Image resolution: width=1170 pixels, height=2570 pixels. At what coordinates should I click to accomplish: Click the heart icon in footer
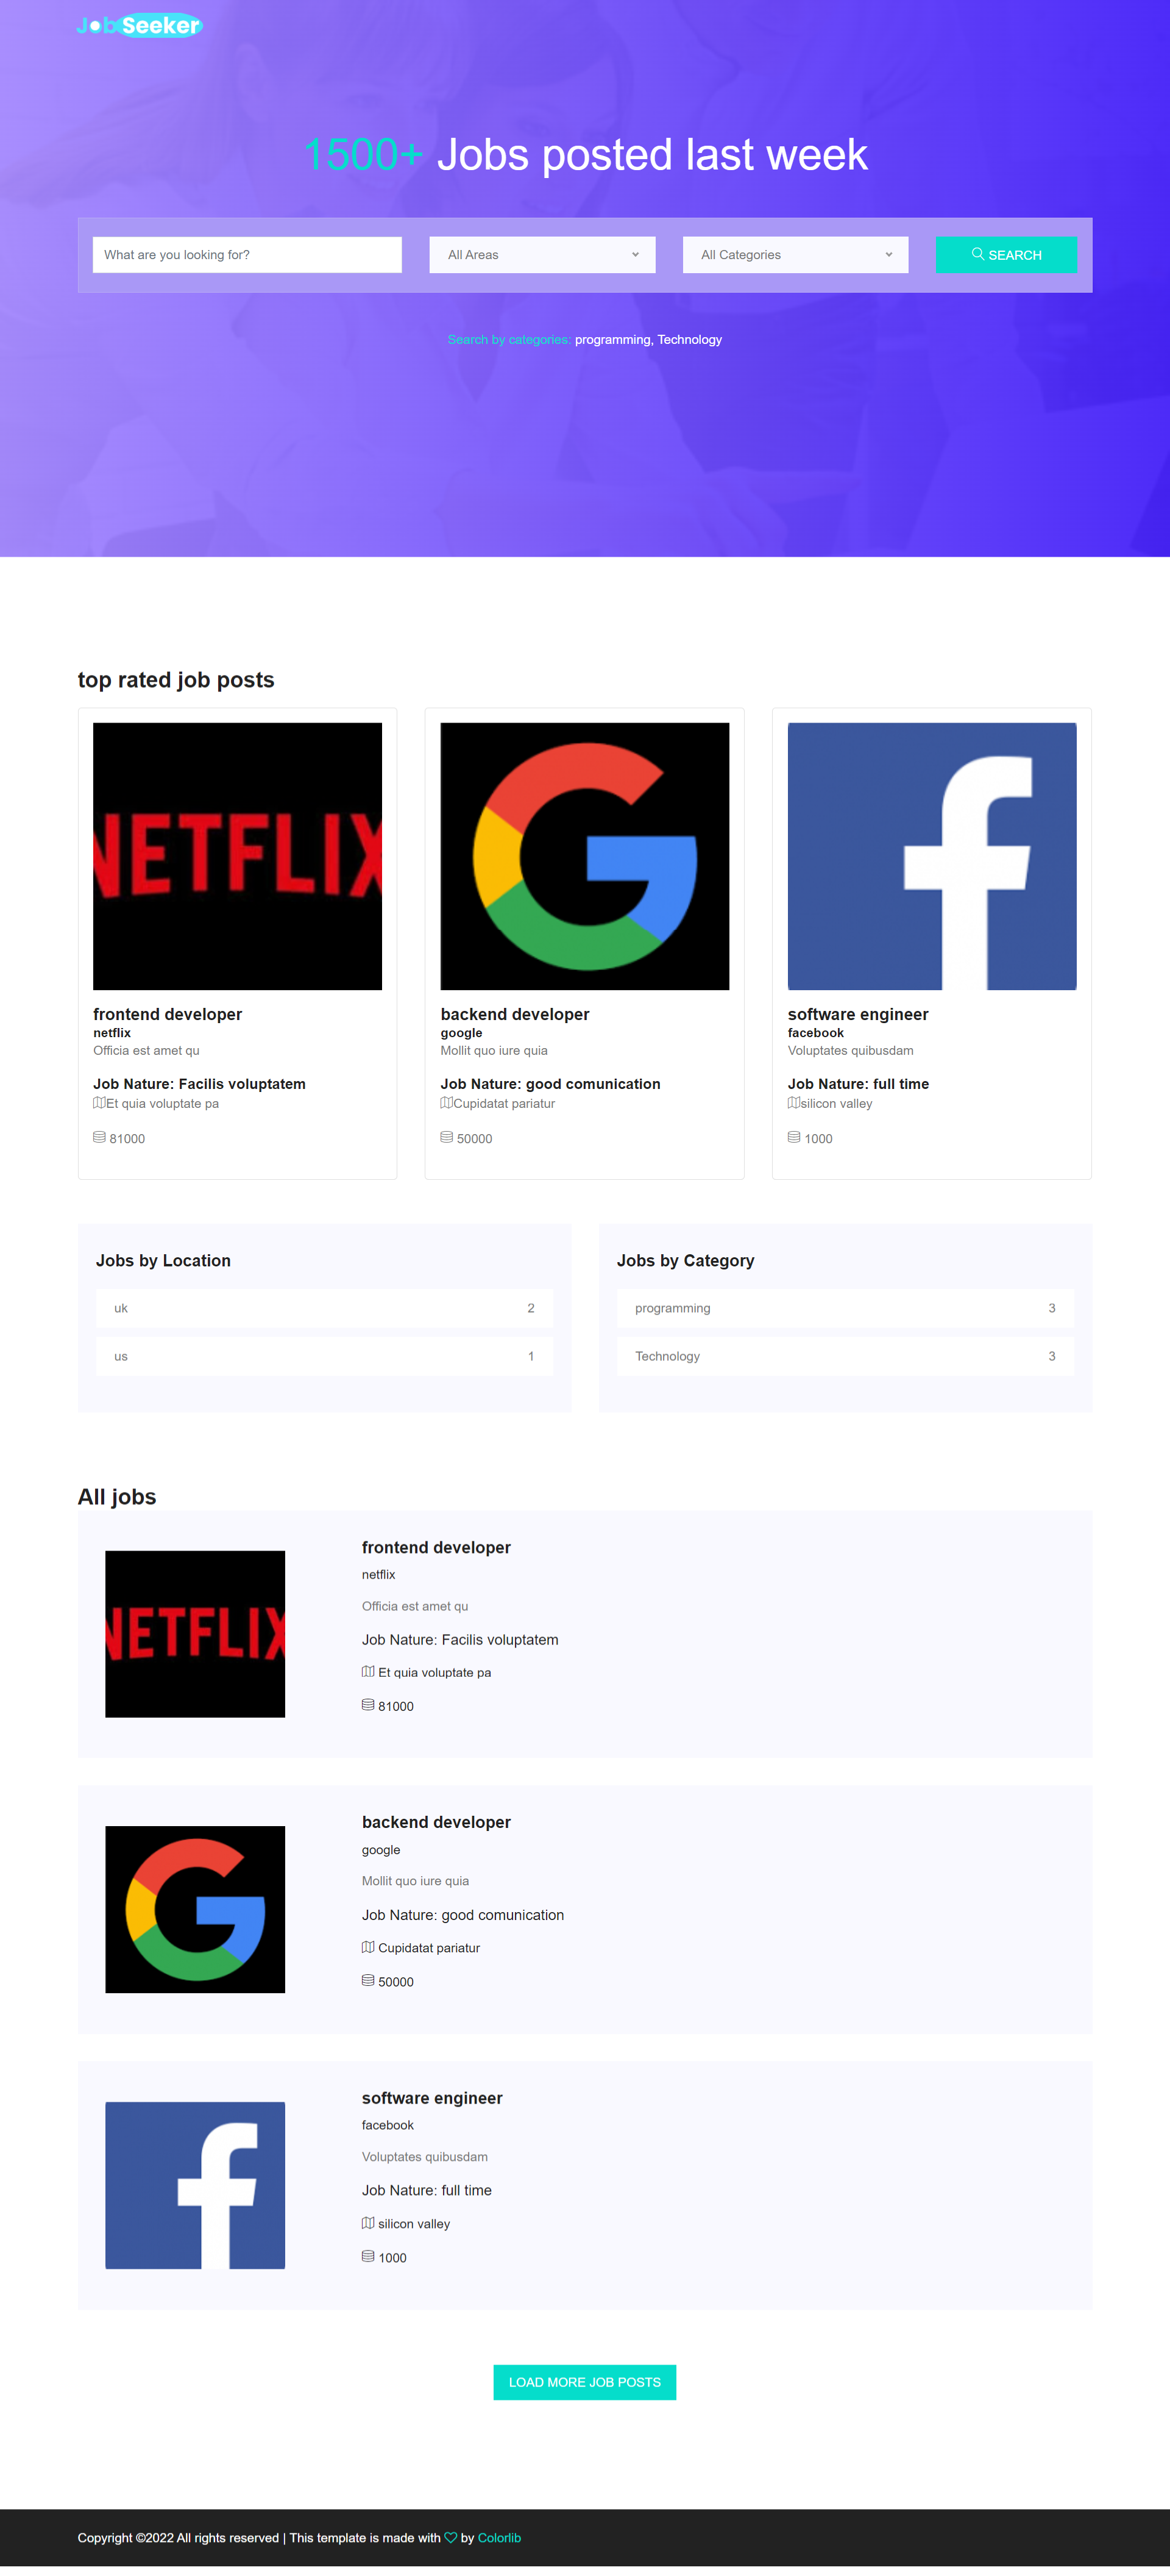coord(451,2537)
